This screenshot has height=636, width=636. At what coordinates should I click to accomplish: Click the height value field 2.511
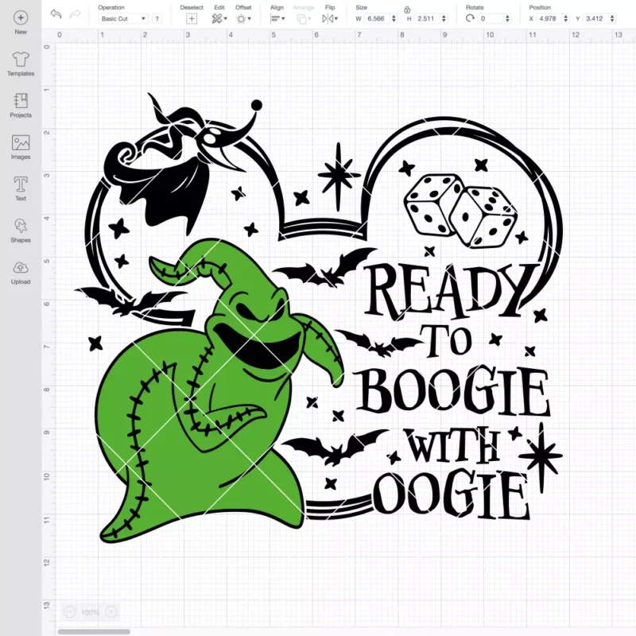click(428, 18)
